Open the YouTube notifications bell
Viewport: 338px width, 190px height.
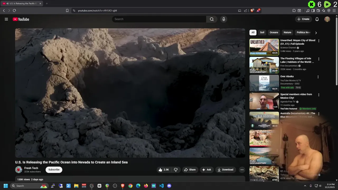317,19
